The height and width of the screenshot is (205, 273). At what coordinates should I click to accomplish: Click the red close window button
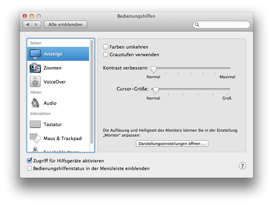25,16
